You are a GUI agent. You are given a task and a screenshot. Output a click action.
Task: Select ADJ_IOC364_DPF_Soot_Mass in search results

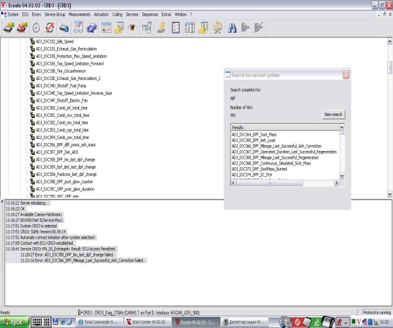254,134
